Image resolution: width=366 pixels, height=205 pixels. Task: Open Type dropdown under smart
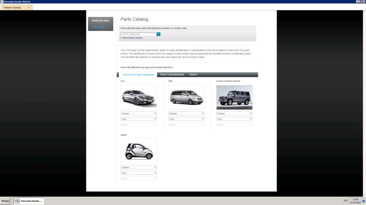[x=139, y=173]
